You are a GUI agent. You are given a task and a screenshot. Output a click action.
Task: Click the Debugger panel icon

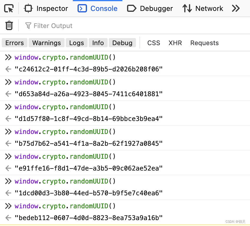tap(132, 8)
